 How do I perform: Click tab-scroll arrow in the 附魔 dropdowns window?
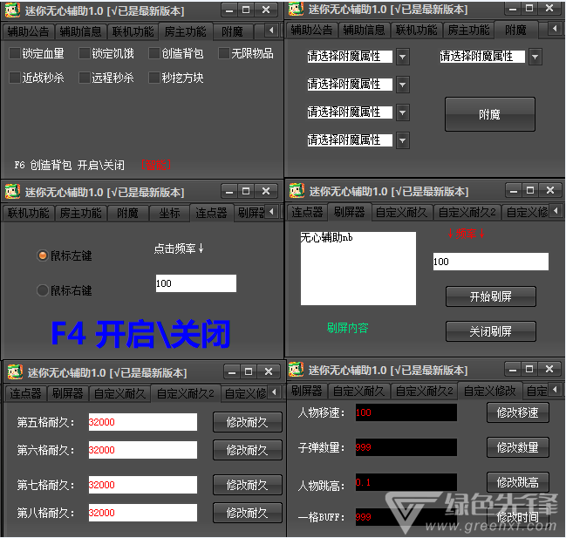pos(555,29)
